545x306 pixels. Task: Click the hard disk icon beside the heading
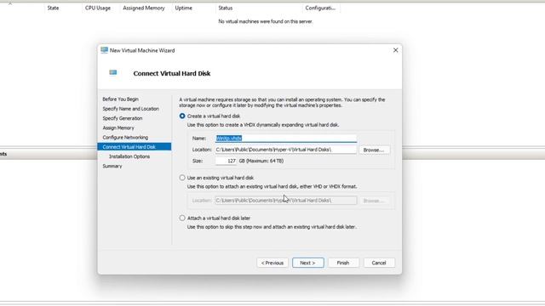[x=113, y=72]
